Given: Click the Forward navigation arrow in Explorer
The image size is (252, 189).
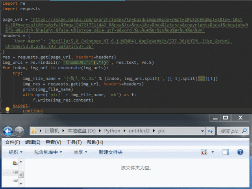Looking at the screenshot, I should click(x=19, y=131).
